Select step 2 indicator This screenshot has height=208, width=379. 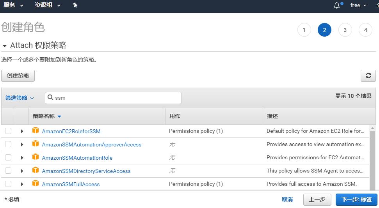(324, 30)
